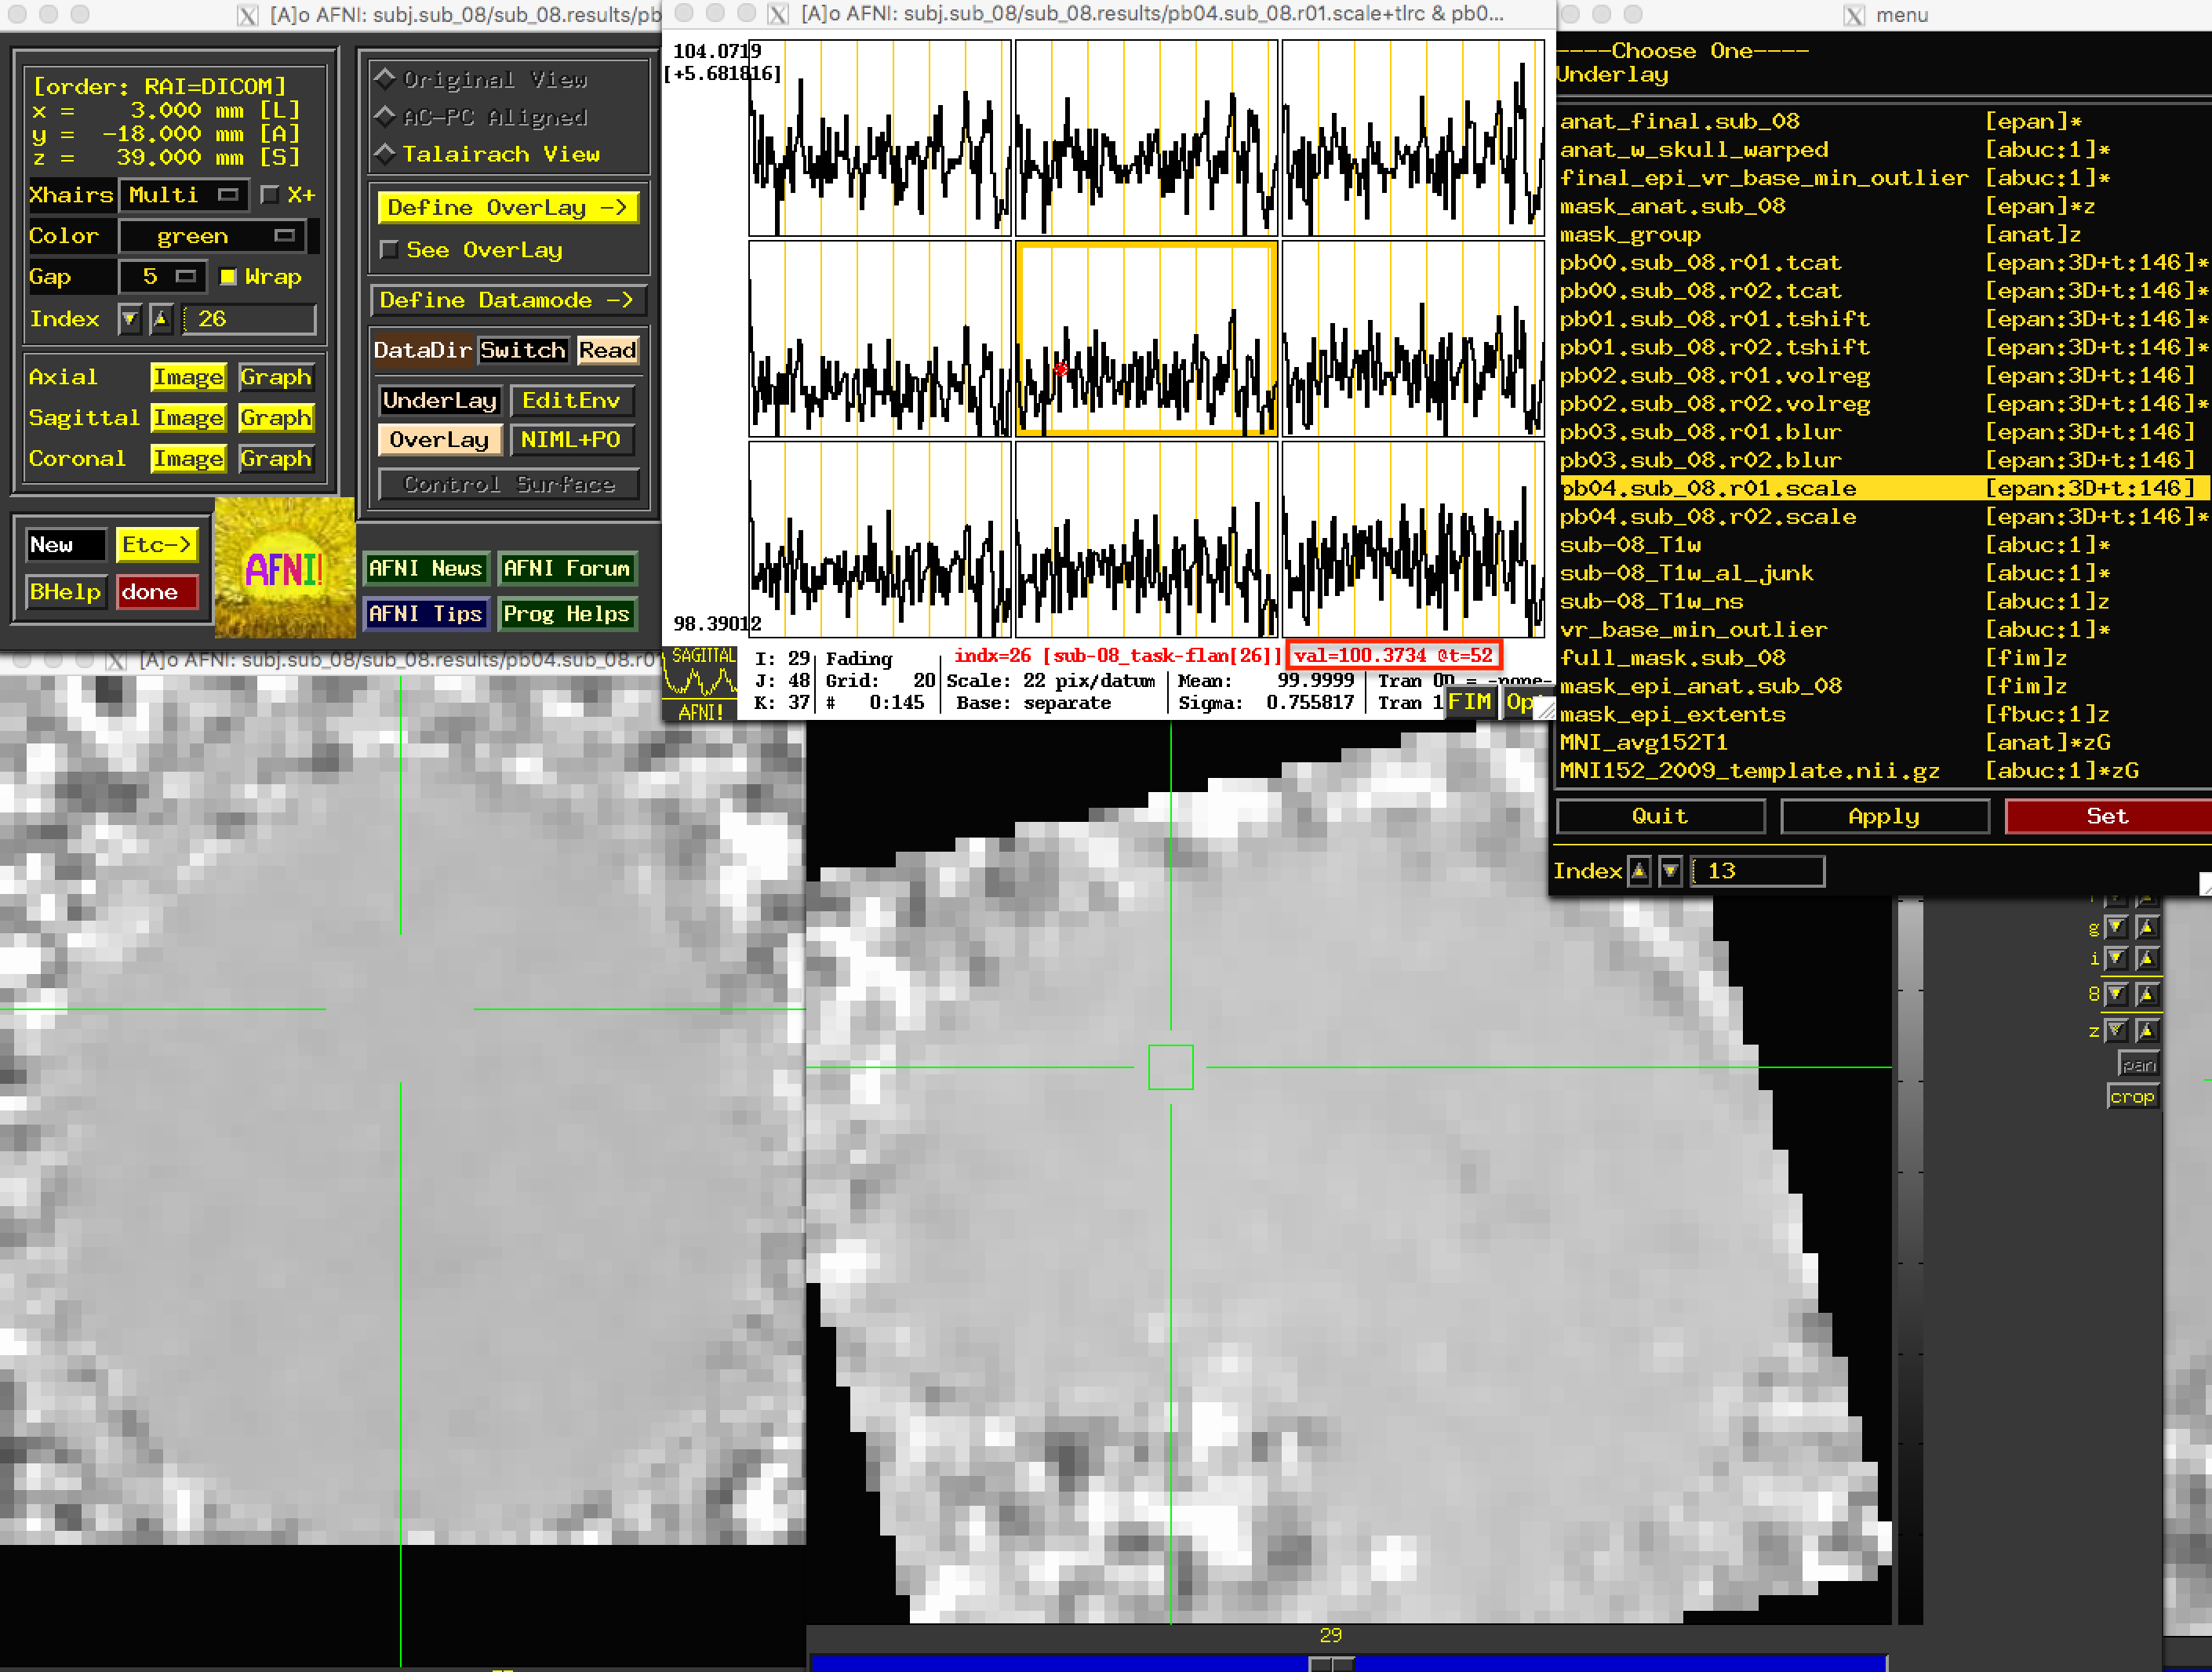The height and width of the screenshot is (1672, 2212).
Task: Toggle the X+ crosshair checkbox
Action: pos(269,195)
